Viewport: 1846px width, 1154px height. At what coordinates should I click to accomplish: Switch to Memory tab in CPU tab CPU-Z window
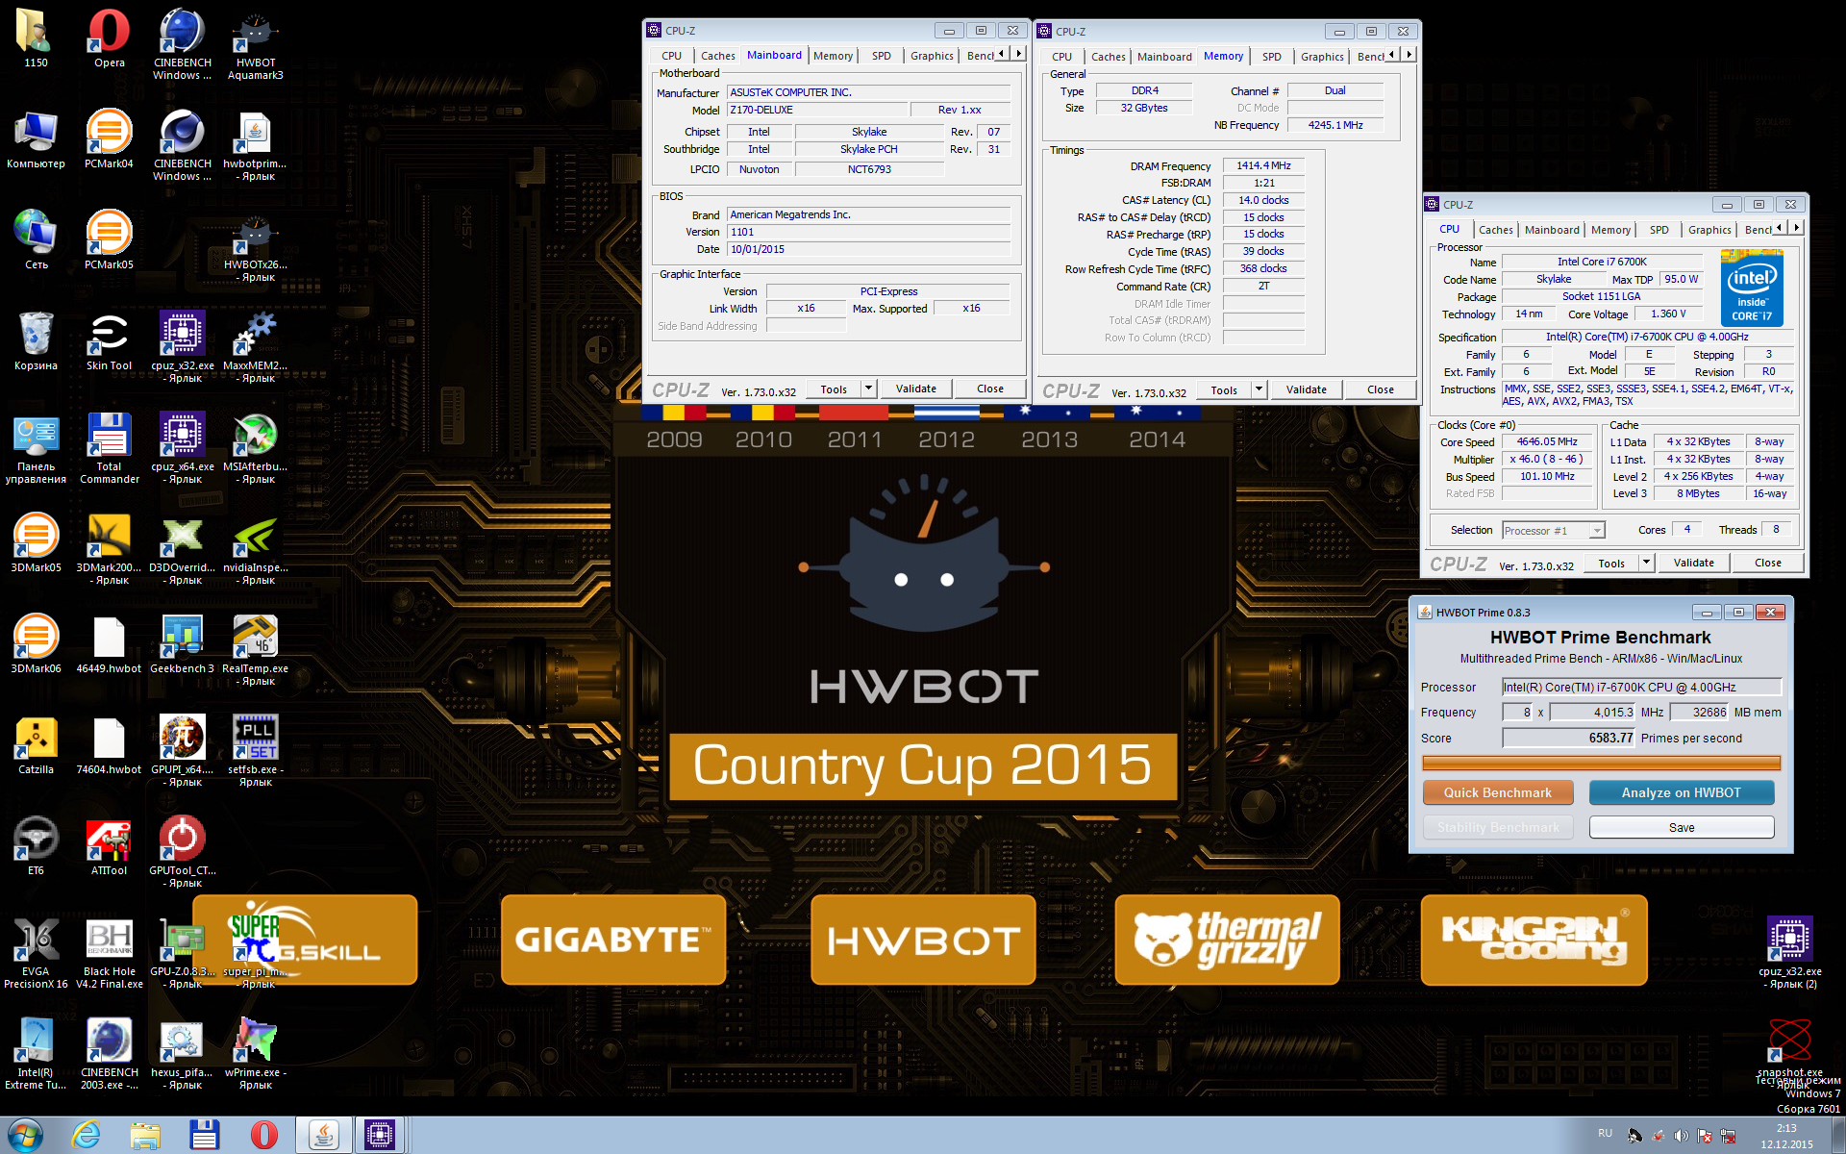1610,230
